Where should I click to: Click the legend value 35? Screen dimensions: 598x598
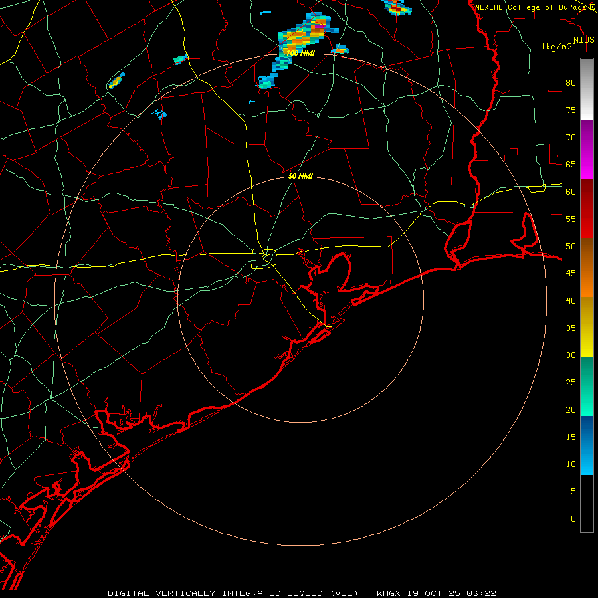(x=571, y=328)
